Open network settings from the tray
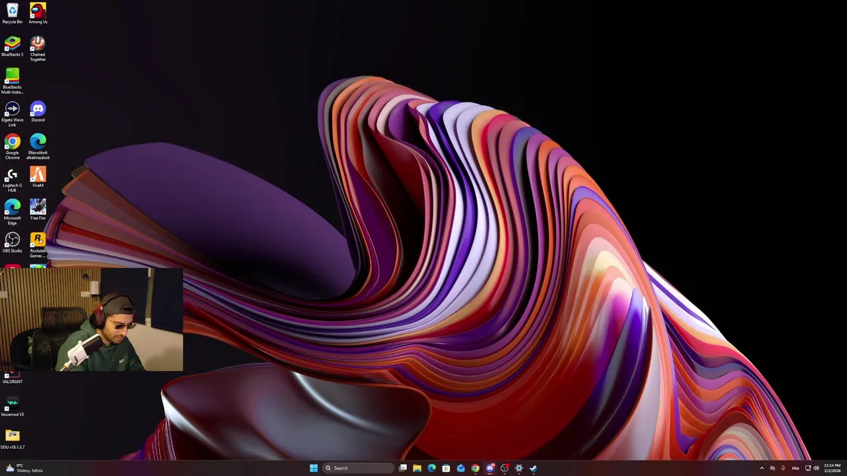Image resolution: width=847 pixels, height=476 pixels. (x=808, y=468)
